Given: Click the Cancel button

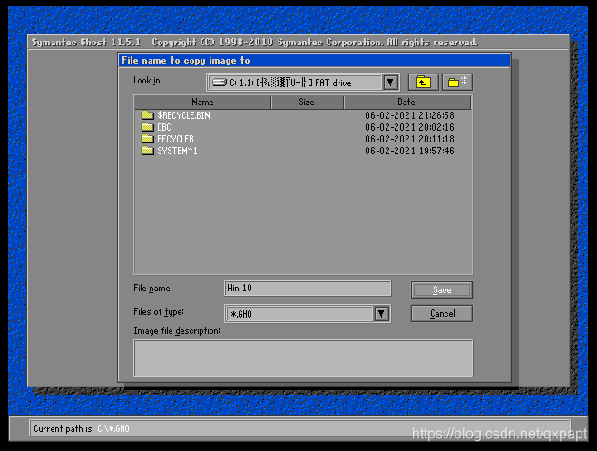Looking at the screenshot, I should [442, 313].
